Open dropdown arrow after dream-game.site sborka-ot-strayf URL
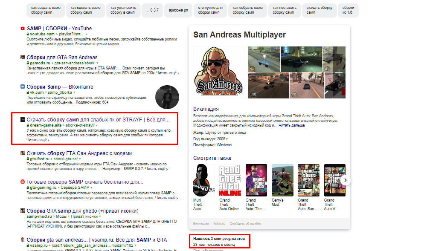The image size is (424, 251). click(96, 126)
